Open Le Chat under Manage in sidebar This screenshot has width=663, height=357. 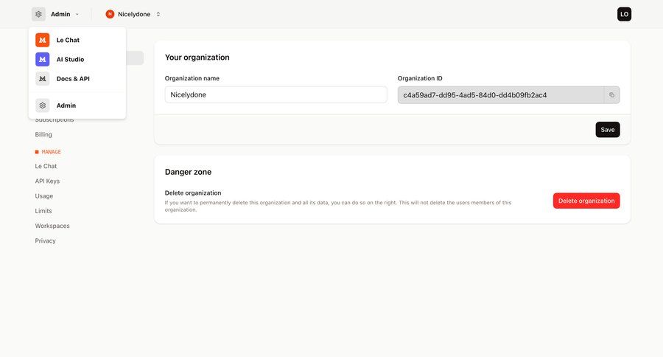tap(46, 166)
